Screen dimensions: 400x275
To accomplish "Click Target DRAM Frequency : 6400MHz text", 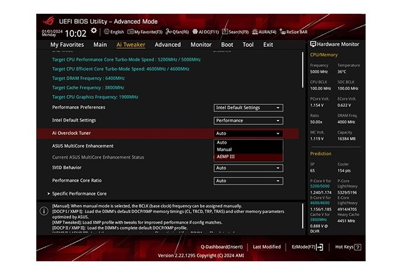I will pyautogui.click(x=88, y=78).
